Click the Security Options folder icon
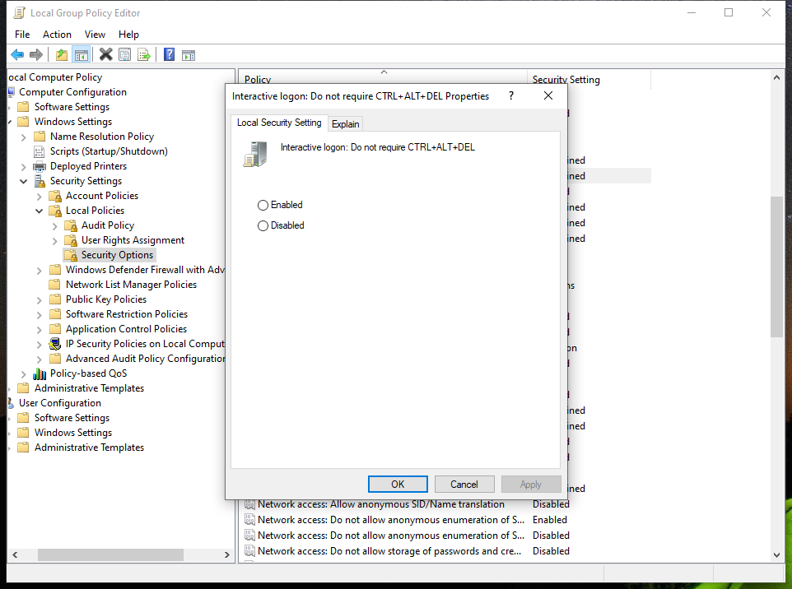Screen dimensions: 792x589 click(71, 255)
